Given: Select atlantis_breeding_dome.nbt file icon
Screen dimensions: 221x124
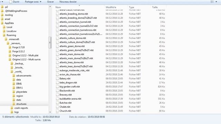Looking at the screenshot, I should (x=57, y=14).
